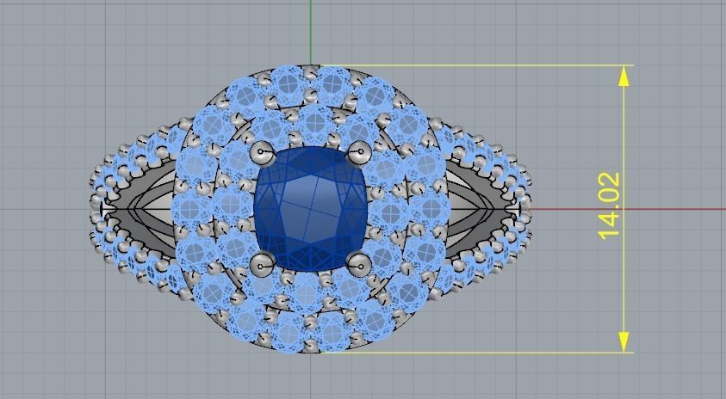The height and width of the screenshot is (399, 726).
Task: Select the 14.02 dimension text
Action: [609, 206]
